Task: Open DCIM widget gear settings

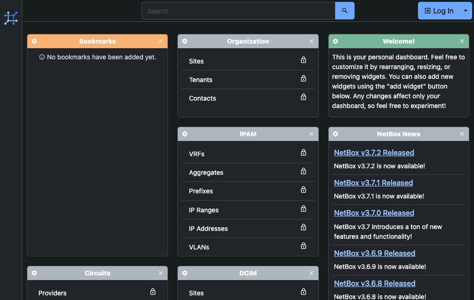Action: click(185, 273)
